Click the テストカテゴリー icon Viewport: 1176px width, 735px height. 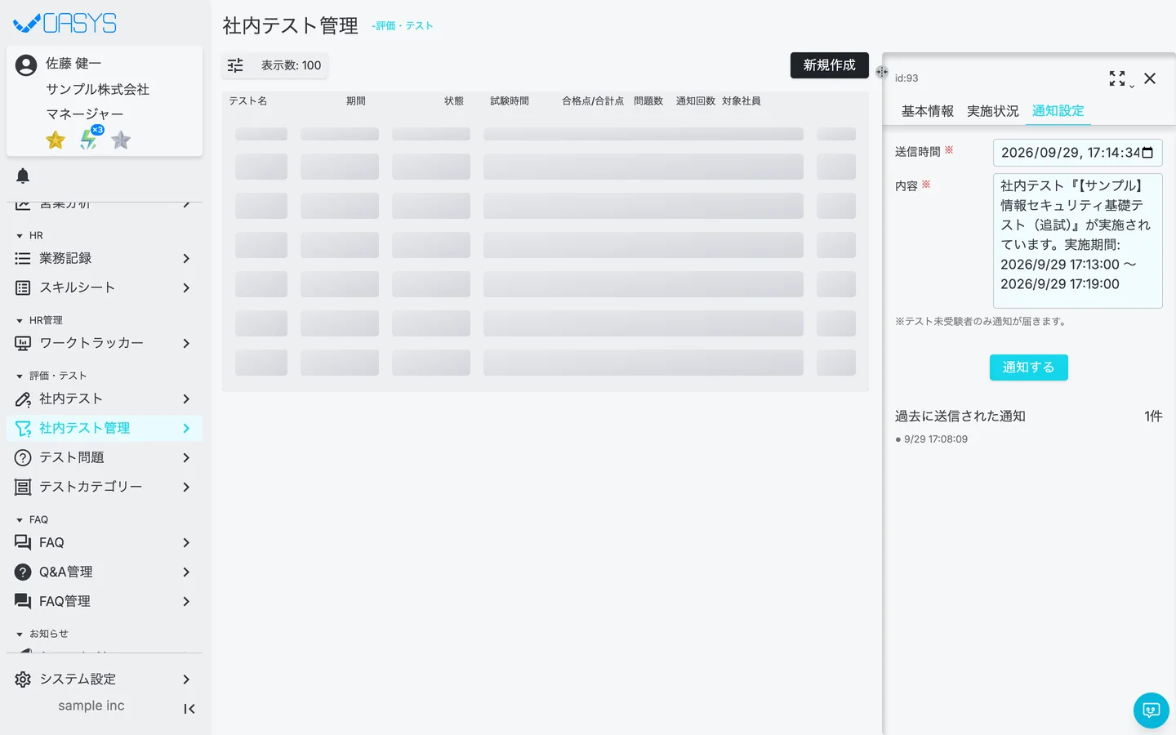click(x=23, y=487)
